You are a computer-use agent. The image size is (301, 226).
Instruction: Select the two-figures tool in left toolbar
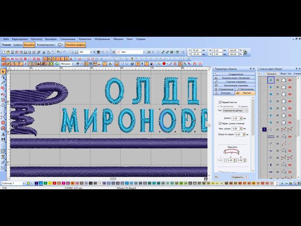3,140
